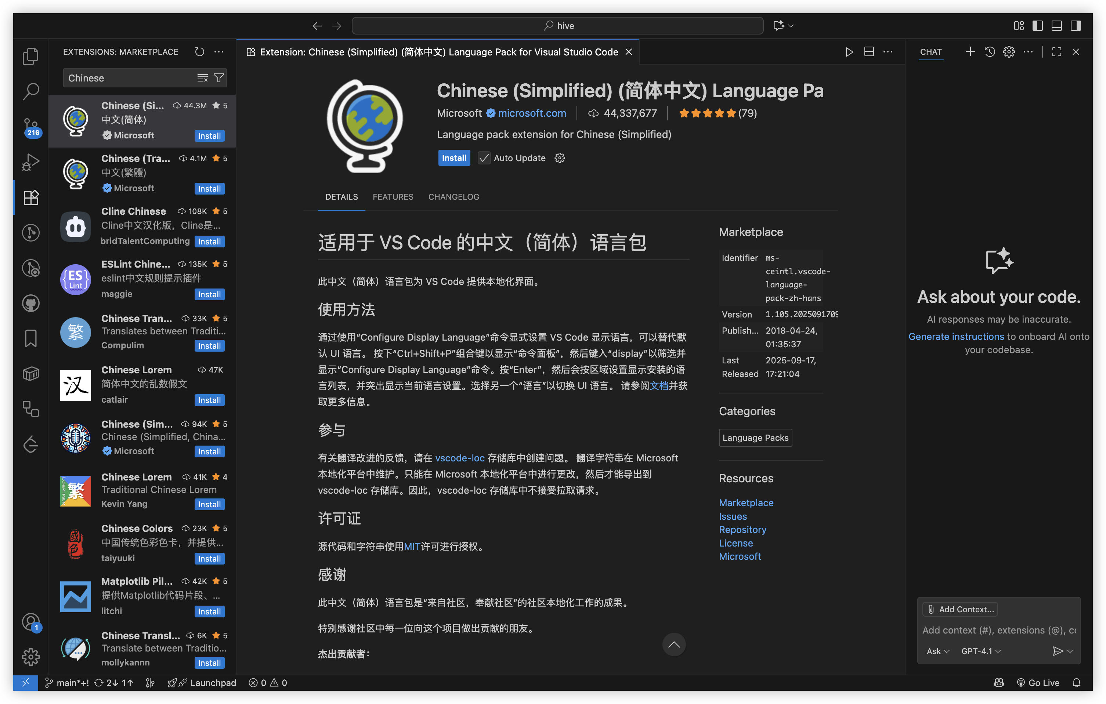
Task: Clear extensions search results icon
Action: [x=202, y=78]
